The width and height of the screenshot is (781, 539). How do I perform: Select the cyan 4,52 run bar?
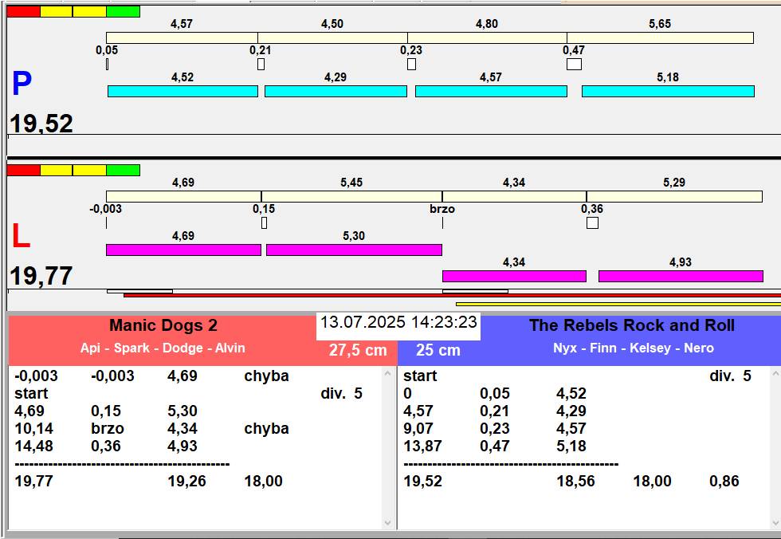[182, 92]
